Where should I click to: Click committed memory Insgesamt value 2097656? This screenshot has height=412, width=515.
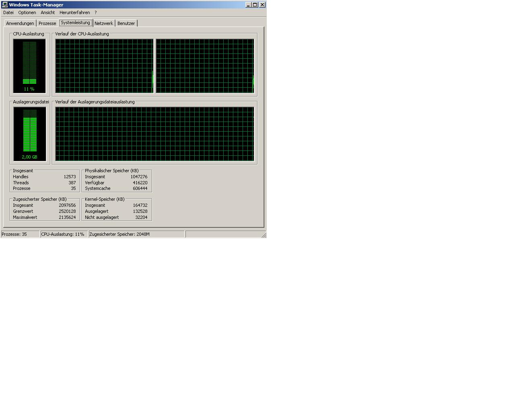[67, 205]
